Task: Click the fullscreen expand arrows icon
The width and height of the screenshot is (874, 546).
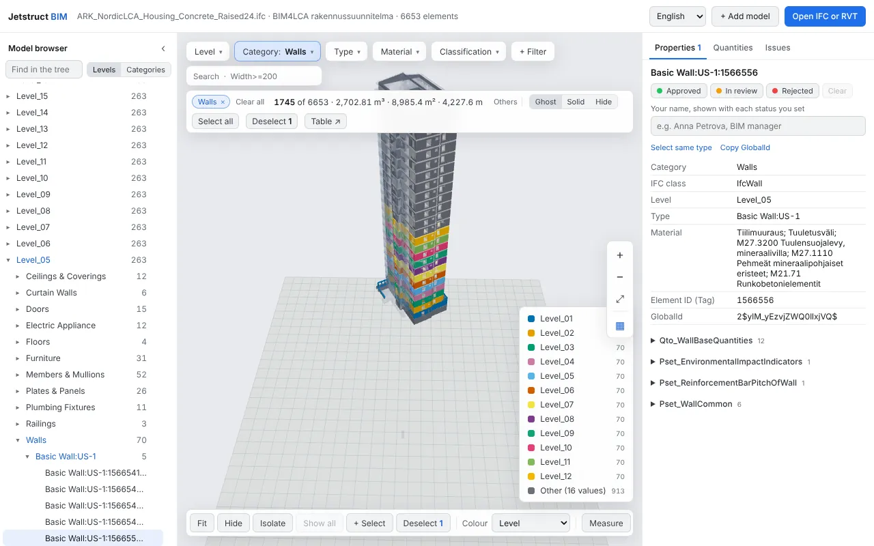Action: tap(620, 299)
